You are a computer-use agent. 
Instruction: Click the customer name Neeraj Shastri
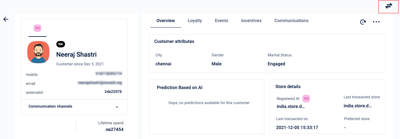pyautogui.click(x=76, y=54)
